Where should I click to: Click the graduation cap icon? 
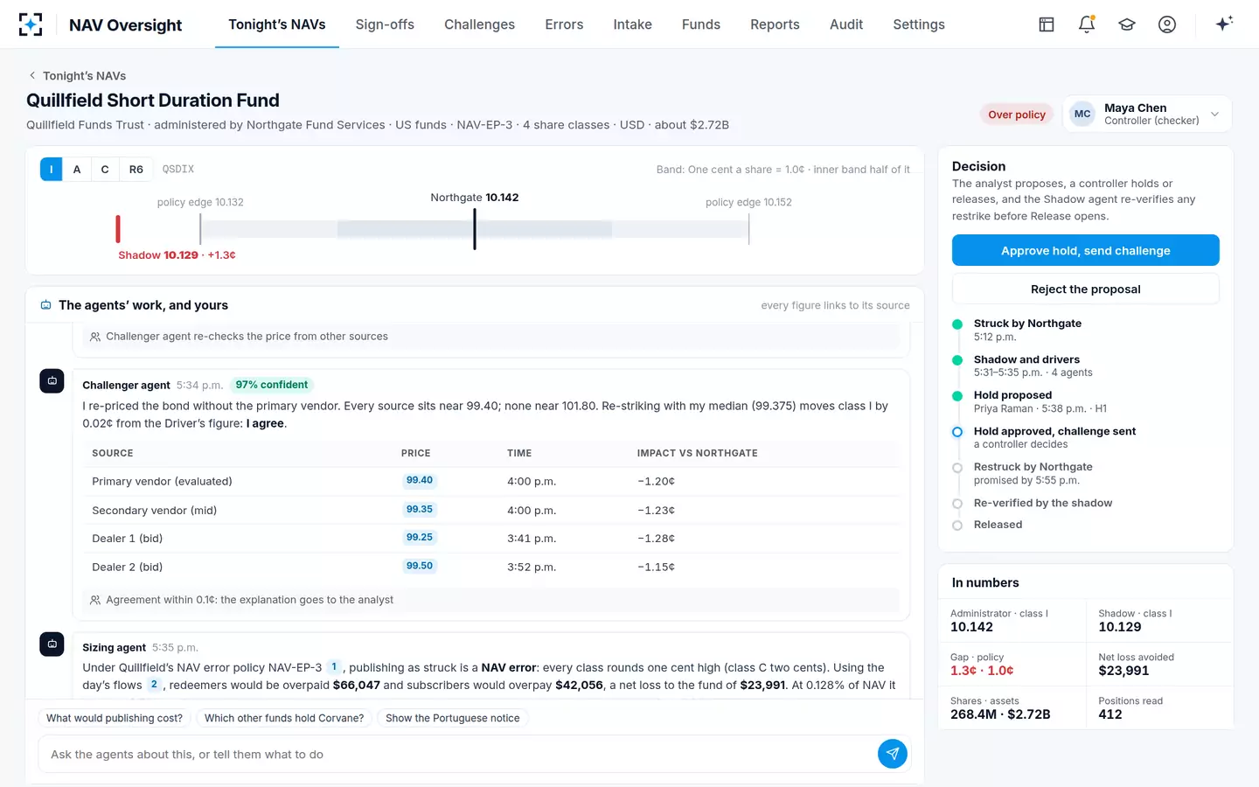(x=1127, y=24)
